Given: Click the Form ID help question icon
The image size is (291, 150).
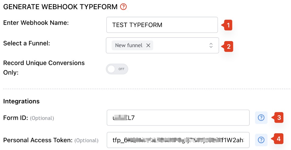Looking at the screenshot, I should coord(261,118).
